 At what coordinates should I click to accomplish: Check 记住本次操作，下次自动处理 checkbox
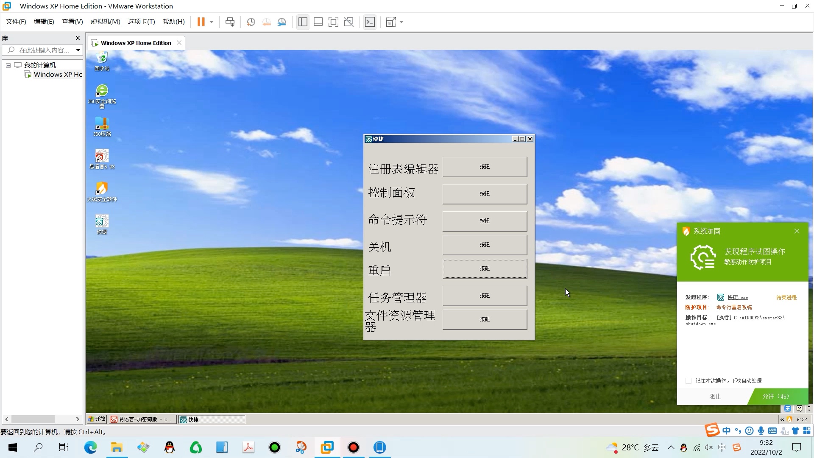pos(689,381)
